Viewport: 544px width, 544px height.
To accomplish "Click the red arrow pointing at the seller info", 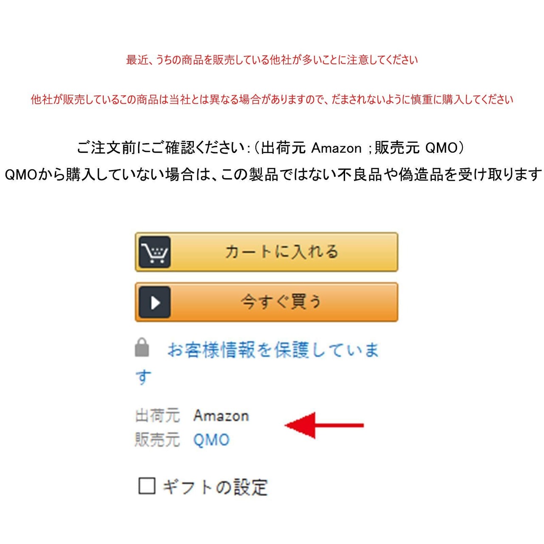I will [324, 425].
